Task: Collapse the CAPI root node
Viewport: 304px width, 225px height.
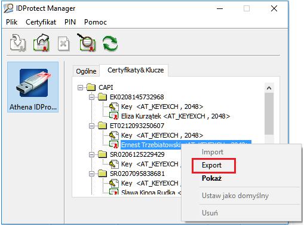Action: click(x=80, y=87)
